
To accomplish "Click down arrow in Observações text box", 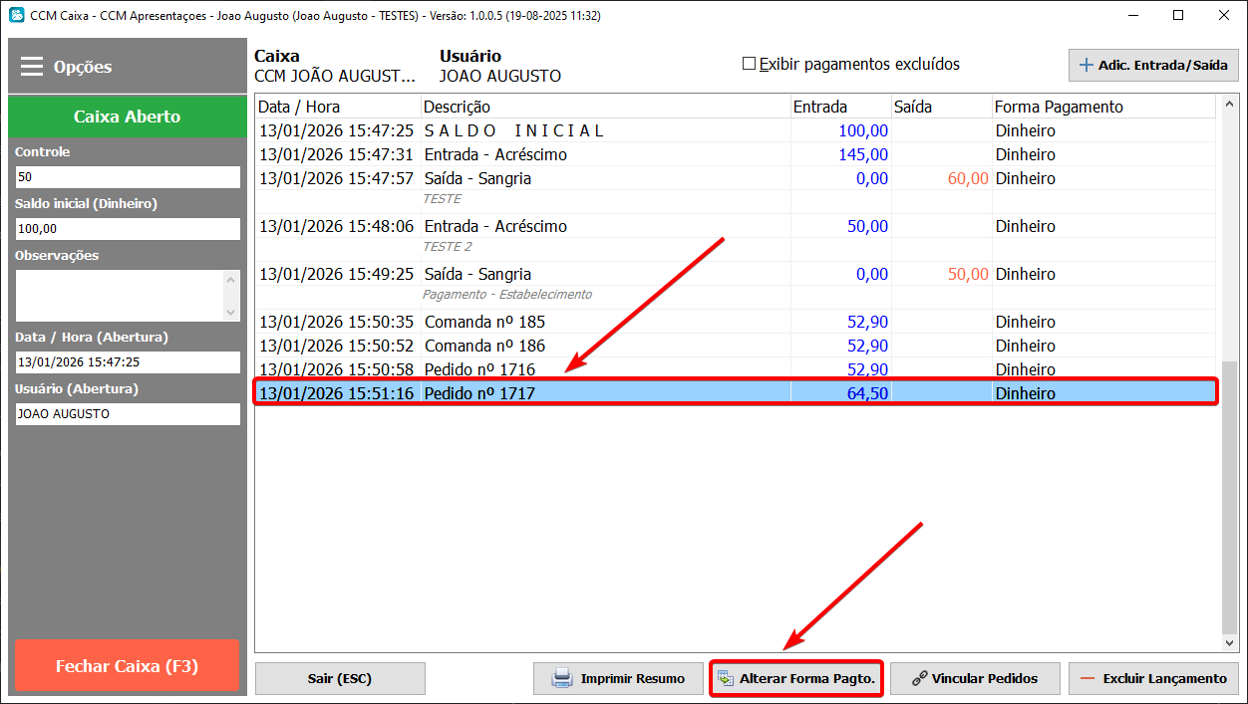I will [x=231, y=312].
